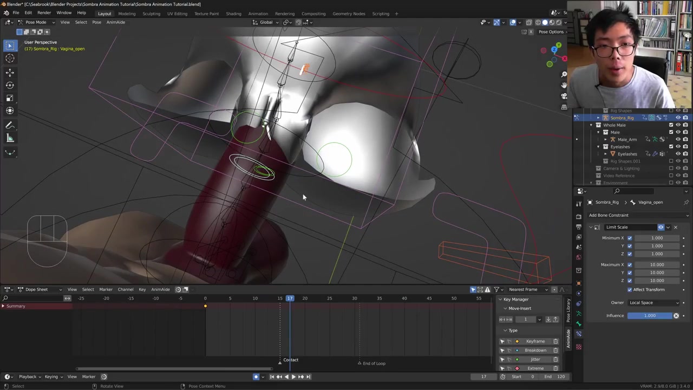693x390 pixels.
Task: Open the Owner Local Space dropdown
Action: click(652, 303)
